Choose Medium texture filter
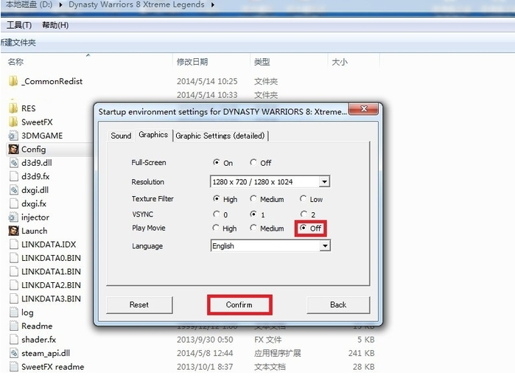515x378 pixels. [253, 199]
